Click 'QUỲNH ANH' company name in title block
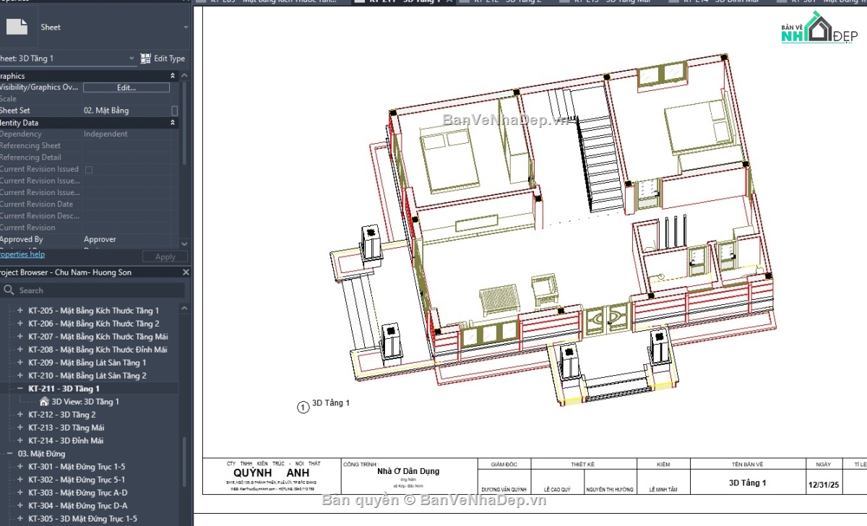The image size is (867, 526). coord(272,473)
